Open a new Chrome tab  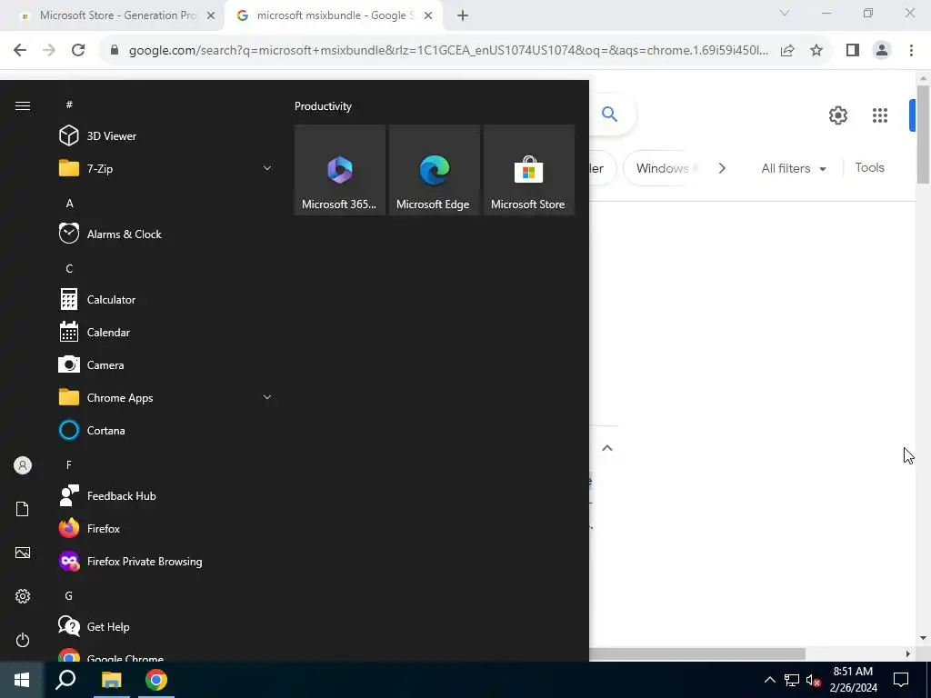click(x=463, y=15)
